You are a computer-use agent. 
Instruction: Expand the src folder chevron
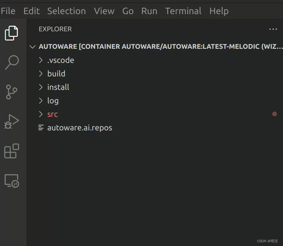(41, 114)
